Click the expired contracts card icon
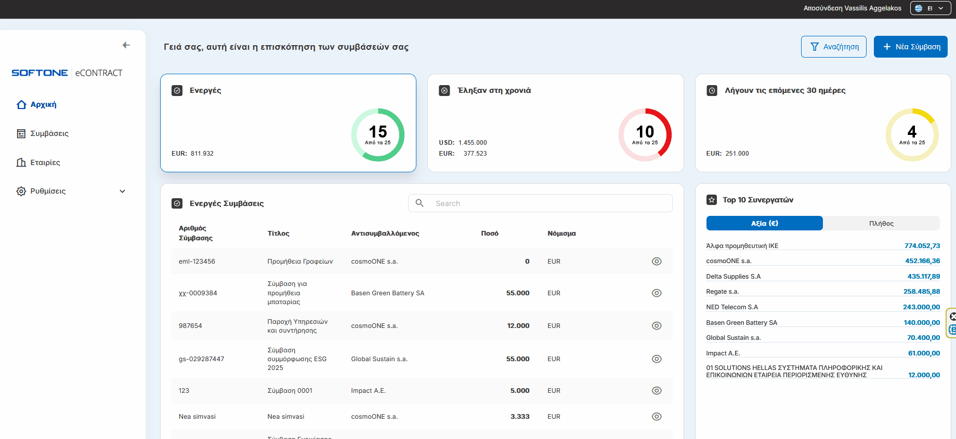Viewport: 956px width, 439px height. [x=444, y=91]
